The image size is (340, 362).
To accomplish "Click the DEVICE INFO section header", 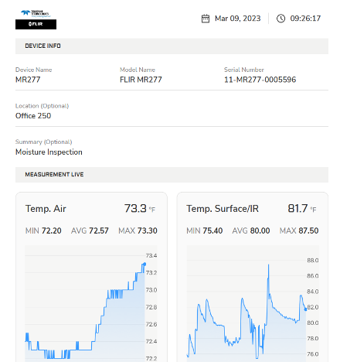I will 172,46.
